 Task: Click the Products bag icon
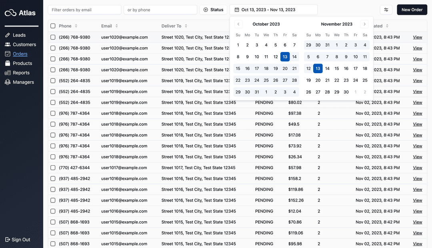(x=8, y=63)
